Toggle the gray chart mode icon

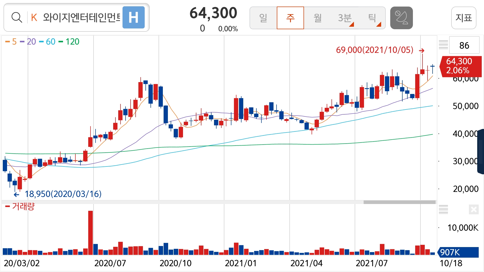click(x=401, y=18)
